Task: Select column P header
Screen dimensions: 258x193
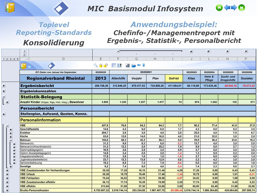Action: pyautogui.click(x=246, y=59)
